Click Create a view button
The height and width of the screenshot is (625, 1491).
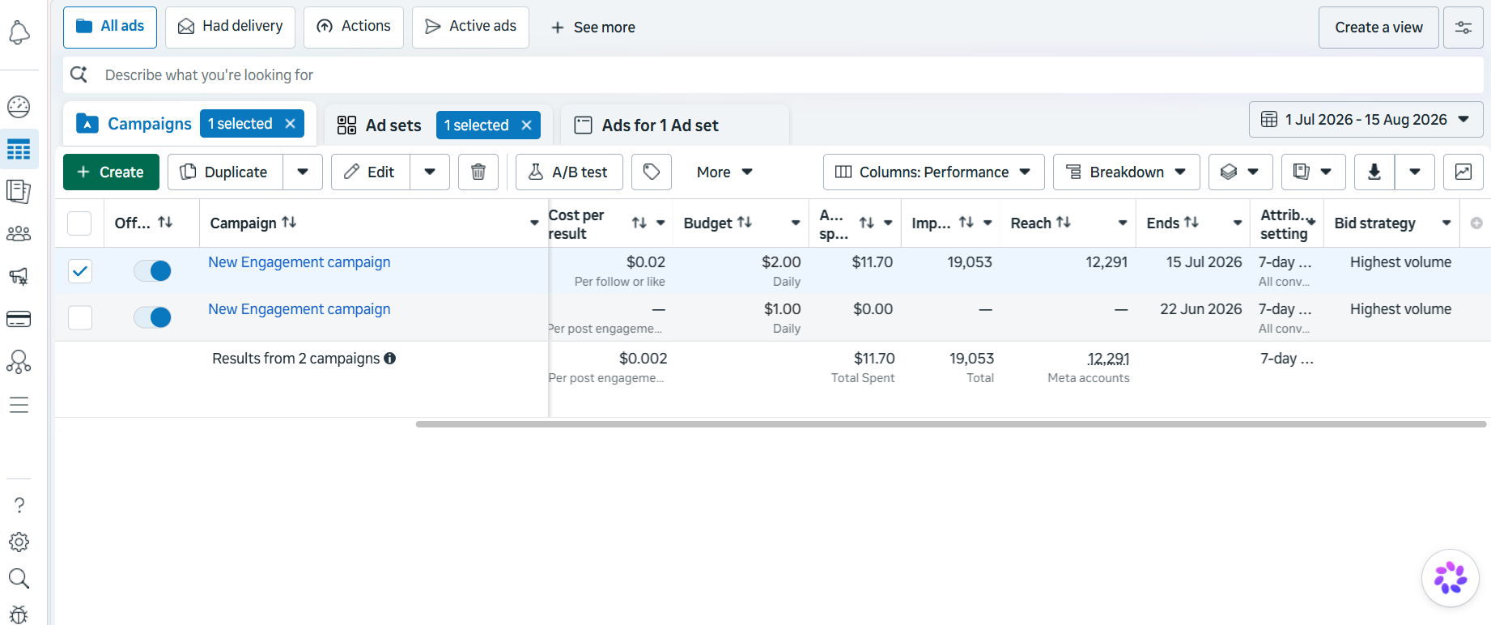click(1378, 28)
